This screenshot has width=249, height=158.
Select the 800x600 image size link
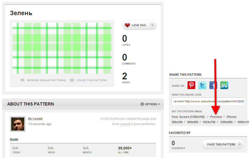point(192,122)
